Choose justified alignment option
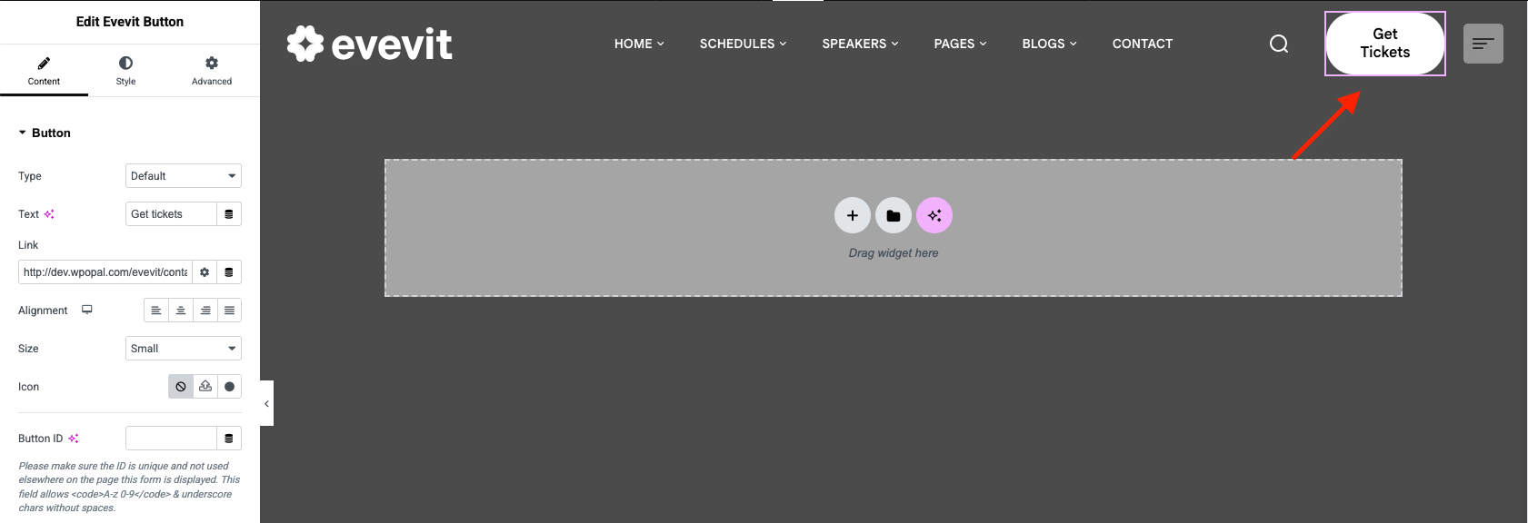Screen dimensions: 1528x523 click(x=229, y=311)
